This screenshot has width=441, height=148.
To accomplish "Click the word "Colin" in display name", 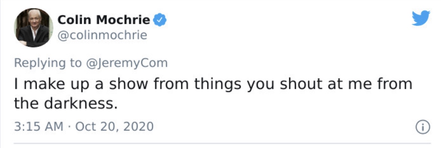I will pos(75,20).
